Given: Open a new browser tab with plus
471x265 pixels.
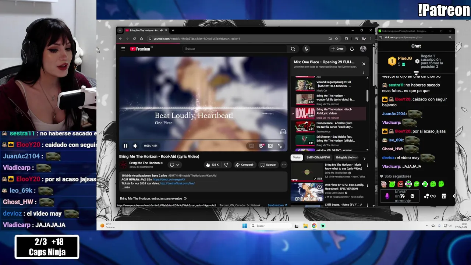Looking at the screenshot, I should [173, 31].
